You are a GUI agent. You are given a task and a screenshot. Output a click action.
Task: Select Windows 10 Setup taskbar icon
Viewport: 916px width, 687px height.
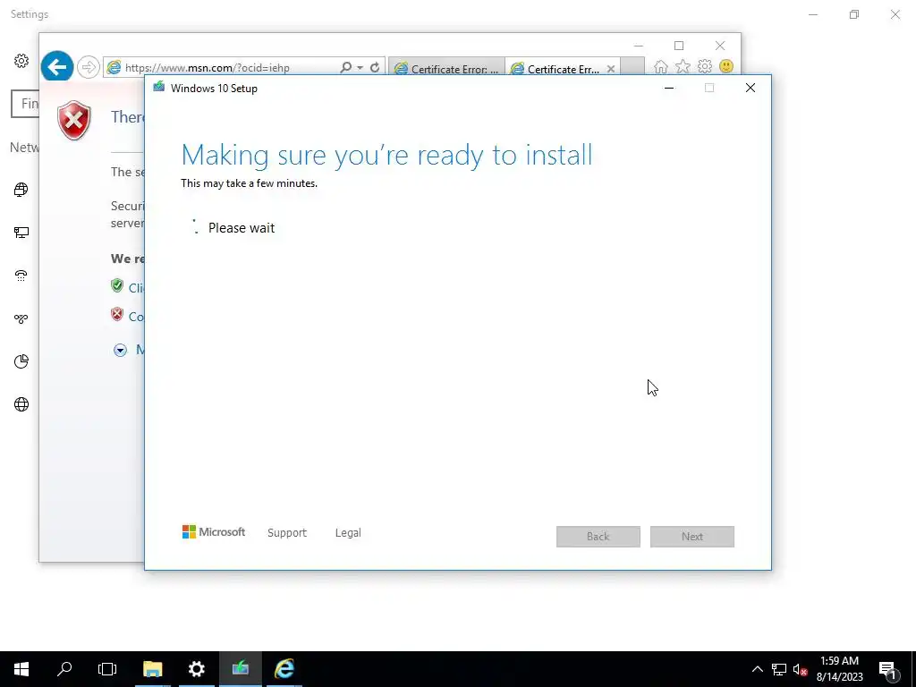pos(240,669)
